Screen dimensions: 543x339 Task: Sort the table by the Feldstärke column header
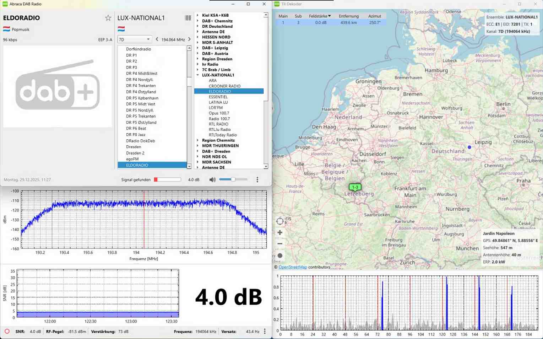pyautogui.click(x=319, y=16)
